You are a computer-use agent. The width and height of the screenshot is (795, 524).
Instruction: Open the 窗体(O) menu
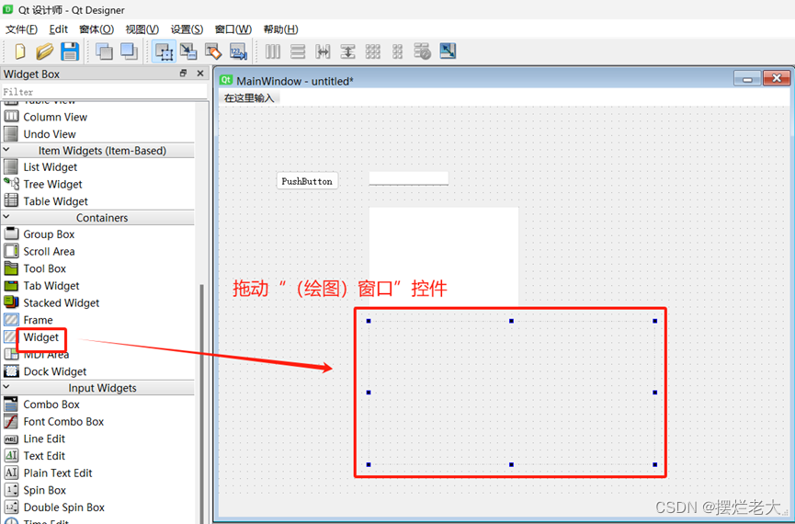pos(97,29)
